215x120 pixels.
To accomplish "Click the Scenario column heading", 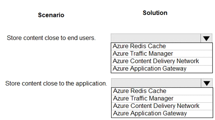I will [51, 15].
